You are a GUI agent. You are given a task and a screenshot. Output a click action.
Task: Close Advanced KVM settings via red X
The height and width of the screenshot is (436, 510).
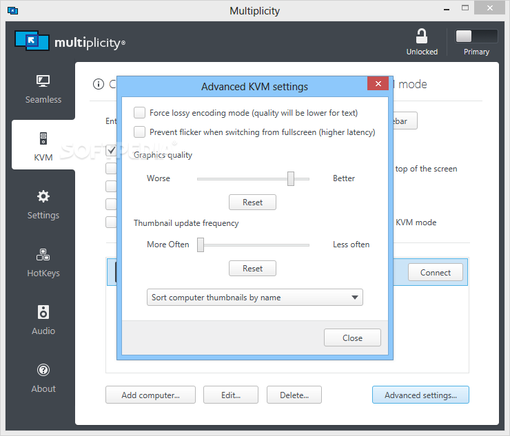pos(378,83)
